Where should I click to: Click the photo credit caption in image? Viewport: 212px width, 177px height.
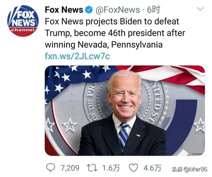pos(197,154)
